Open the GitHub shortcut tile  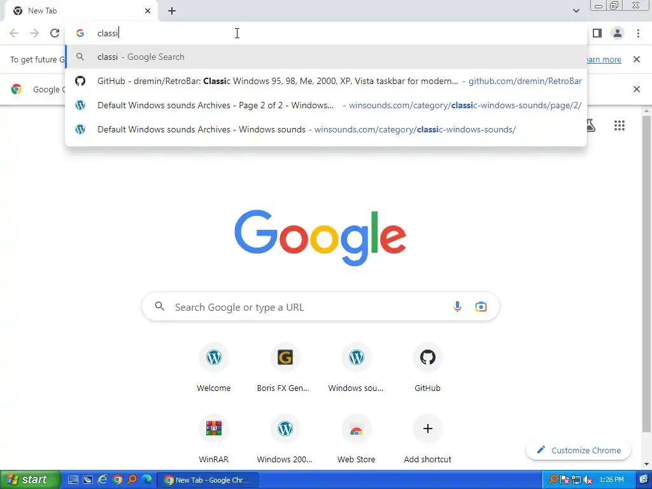427,368
